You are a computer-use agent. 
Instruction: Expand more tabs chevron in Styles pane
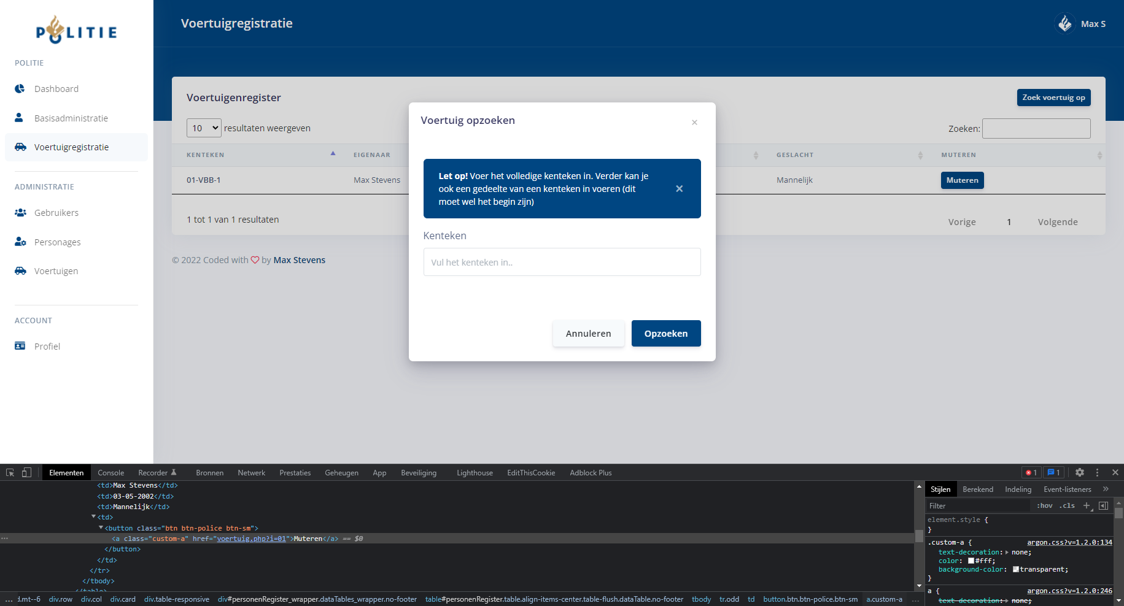pos(1106,489)
